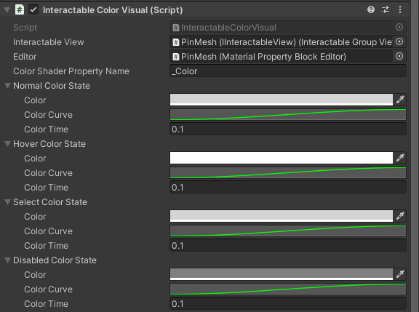Collapse the Normal Color State foldout
Viewport: 419px width, 312px height.
point(8,86)
